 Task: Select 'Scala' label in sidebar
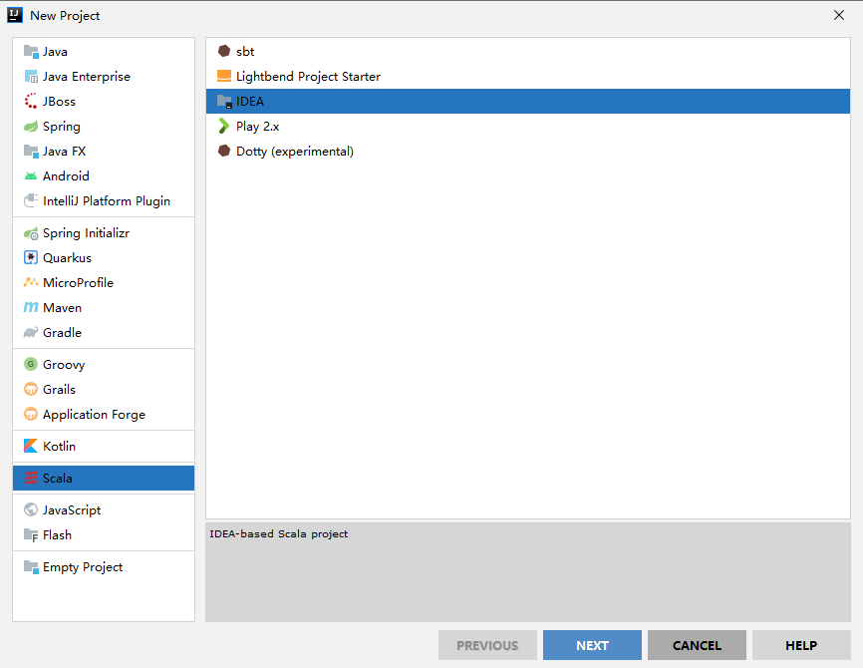(x=57, y=478)
